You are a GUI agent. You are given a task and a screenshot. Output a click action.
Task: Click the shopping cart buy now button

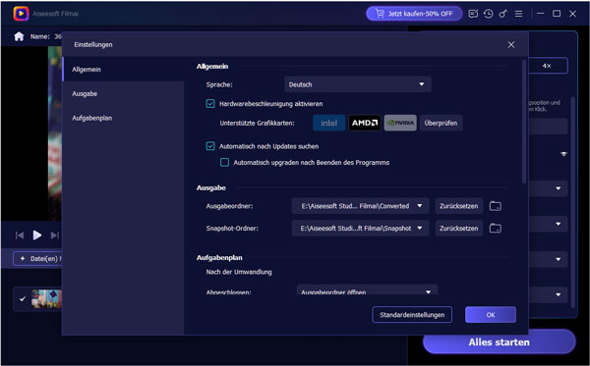pos(414,14)
